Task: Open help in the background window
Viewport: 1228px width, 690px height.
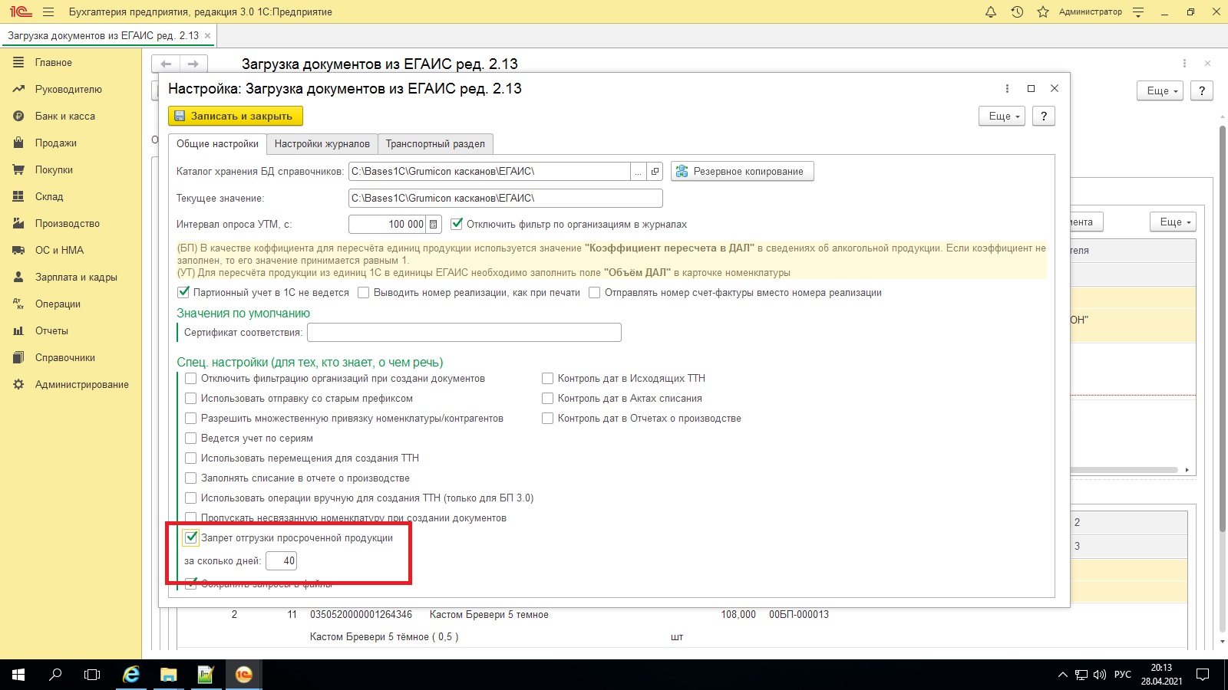Action: [1202, 90]
